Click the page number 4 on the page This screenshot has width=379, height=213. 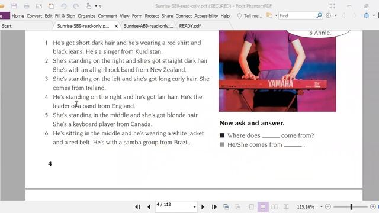click(50, 164)
